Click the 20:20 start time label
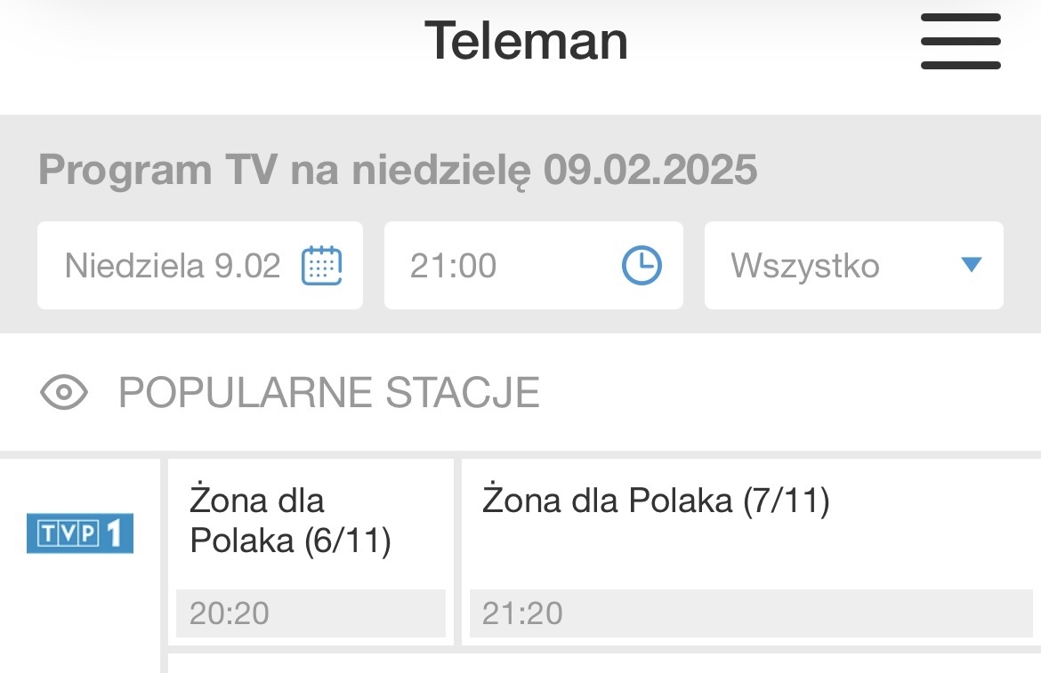This screenshot has height=673, width=1041. pyautogui.click(x=230, y=613)
